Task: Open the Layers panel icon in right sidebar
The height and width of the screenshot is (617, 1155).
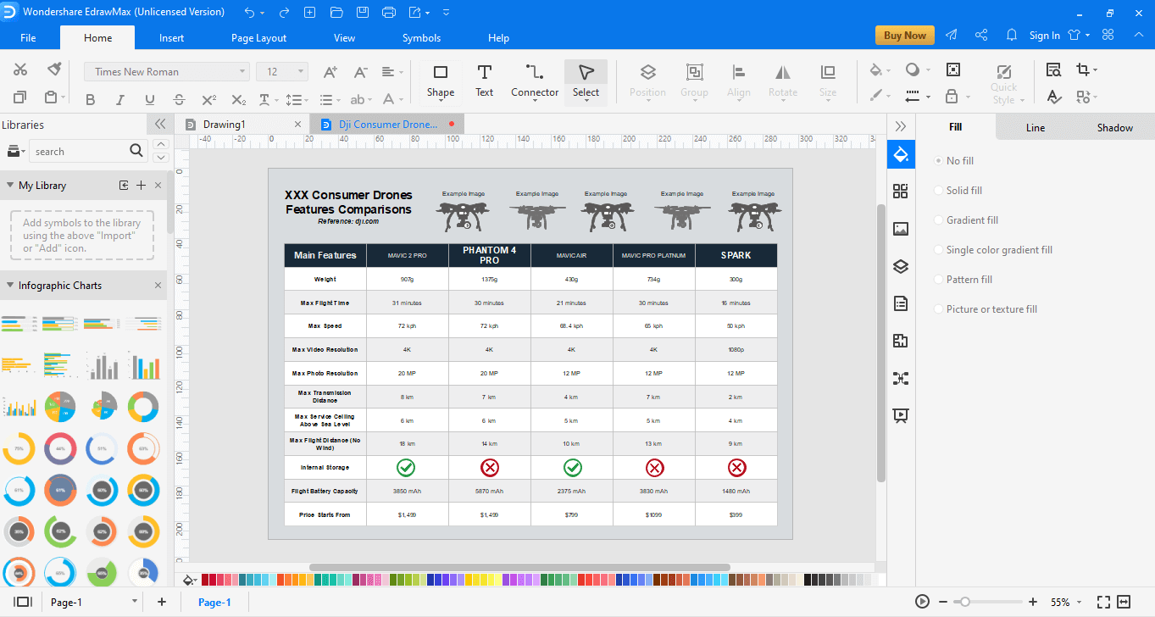Action: pos(901,266)
